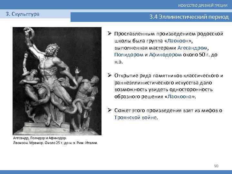Click the highlighted word «Лаокоона» in second bullet

coord(179,97)
